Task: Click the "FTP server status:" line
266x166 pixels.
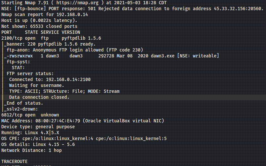Action: 30,74
